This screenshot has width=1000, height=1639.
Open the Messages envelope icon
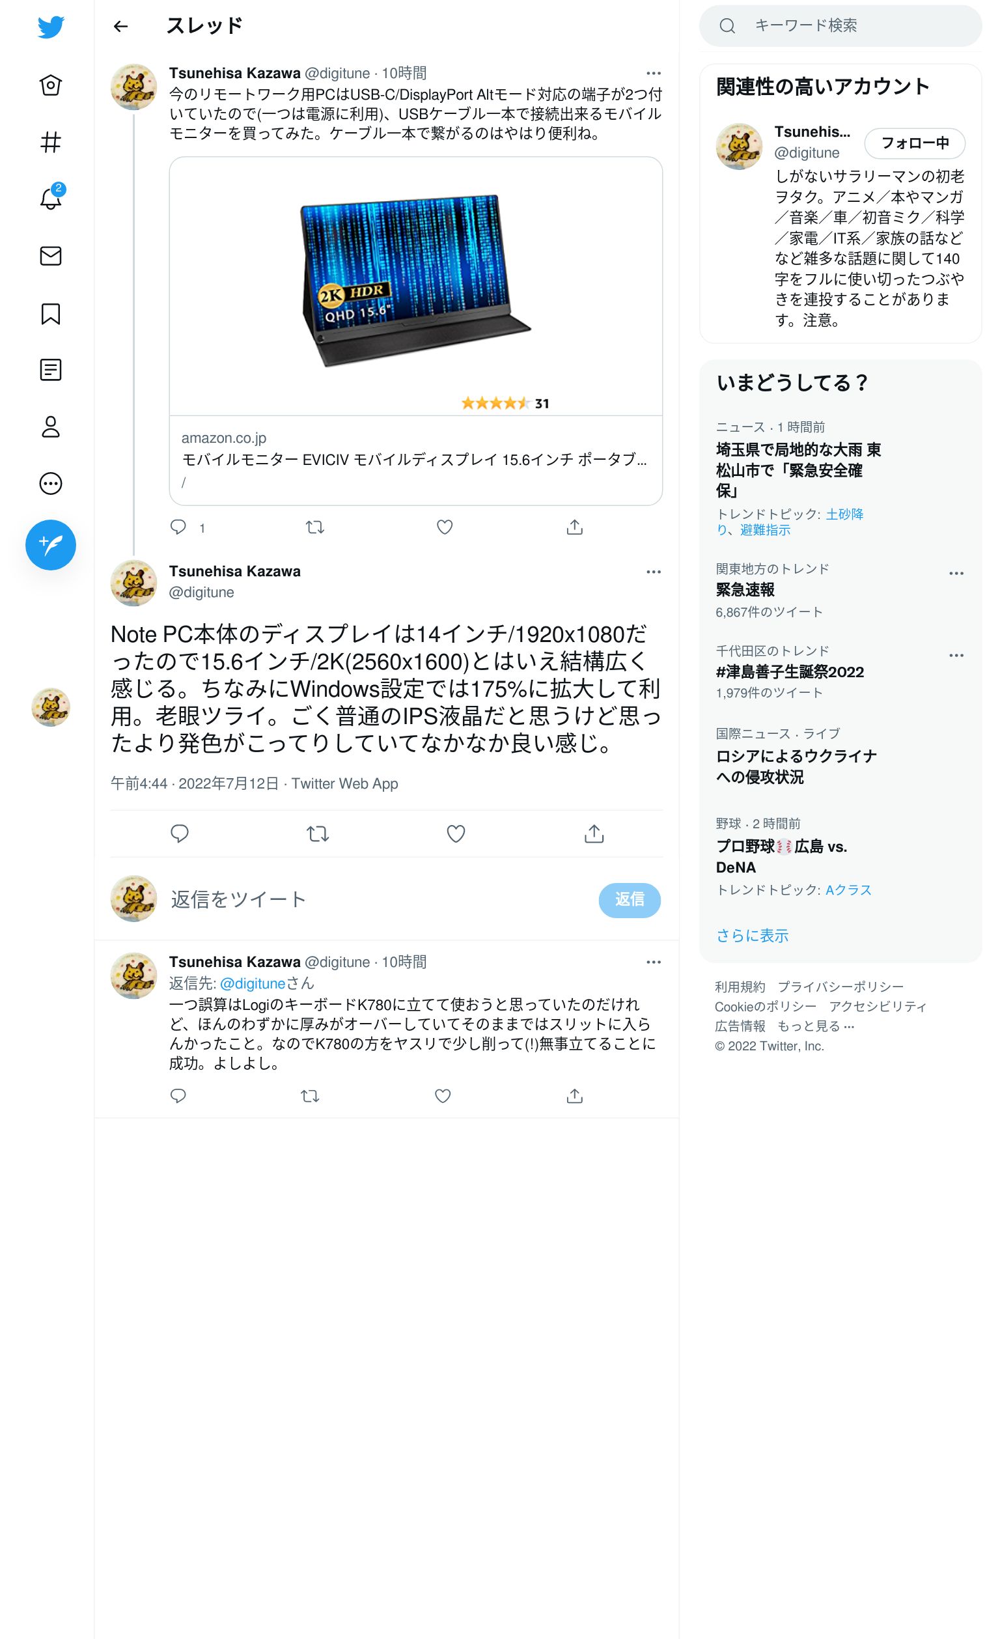51,256
